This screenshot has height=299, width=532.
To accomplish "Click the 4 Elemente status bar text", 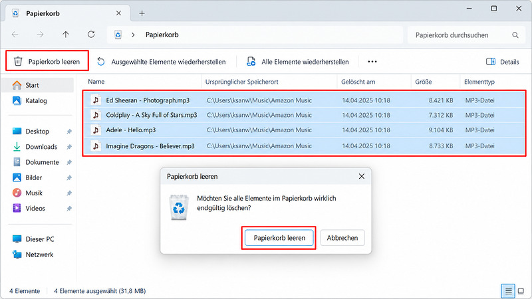I will pos(25,291).
